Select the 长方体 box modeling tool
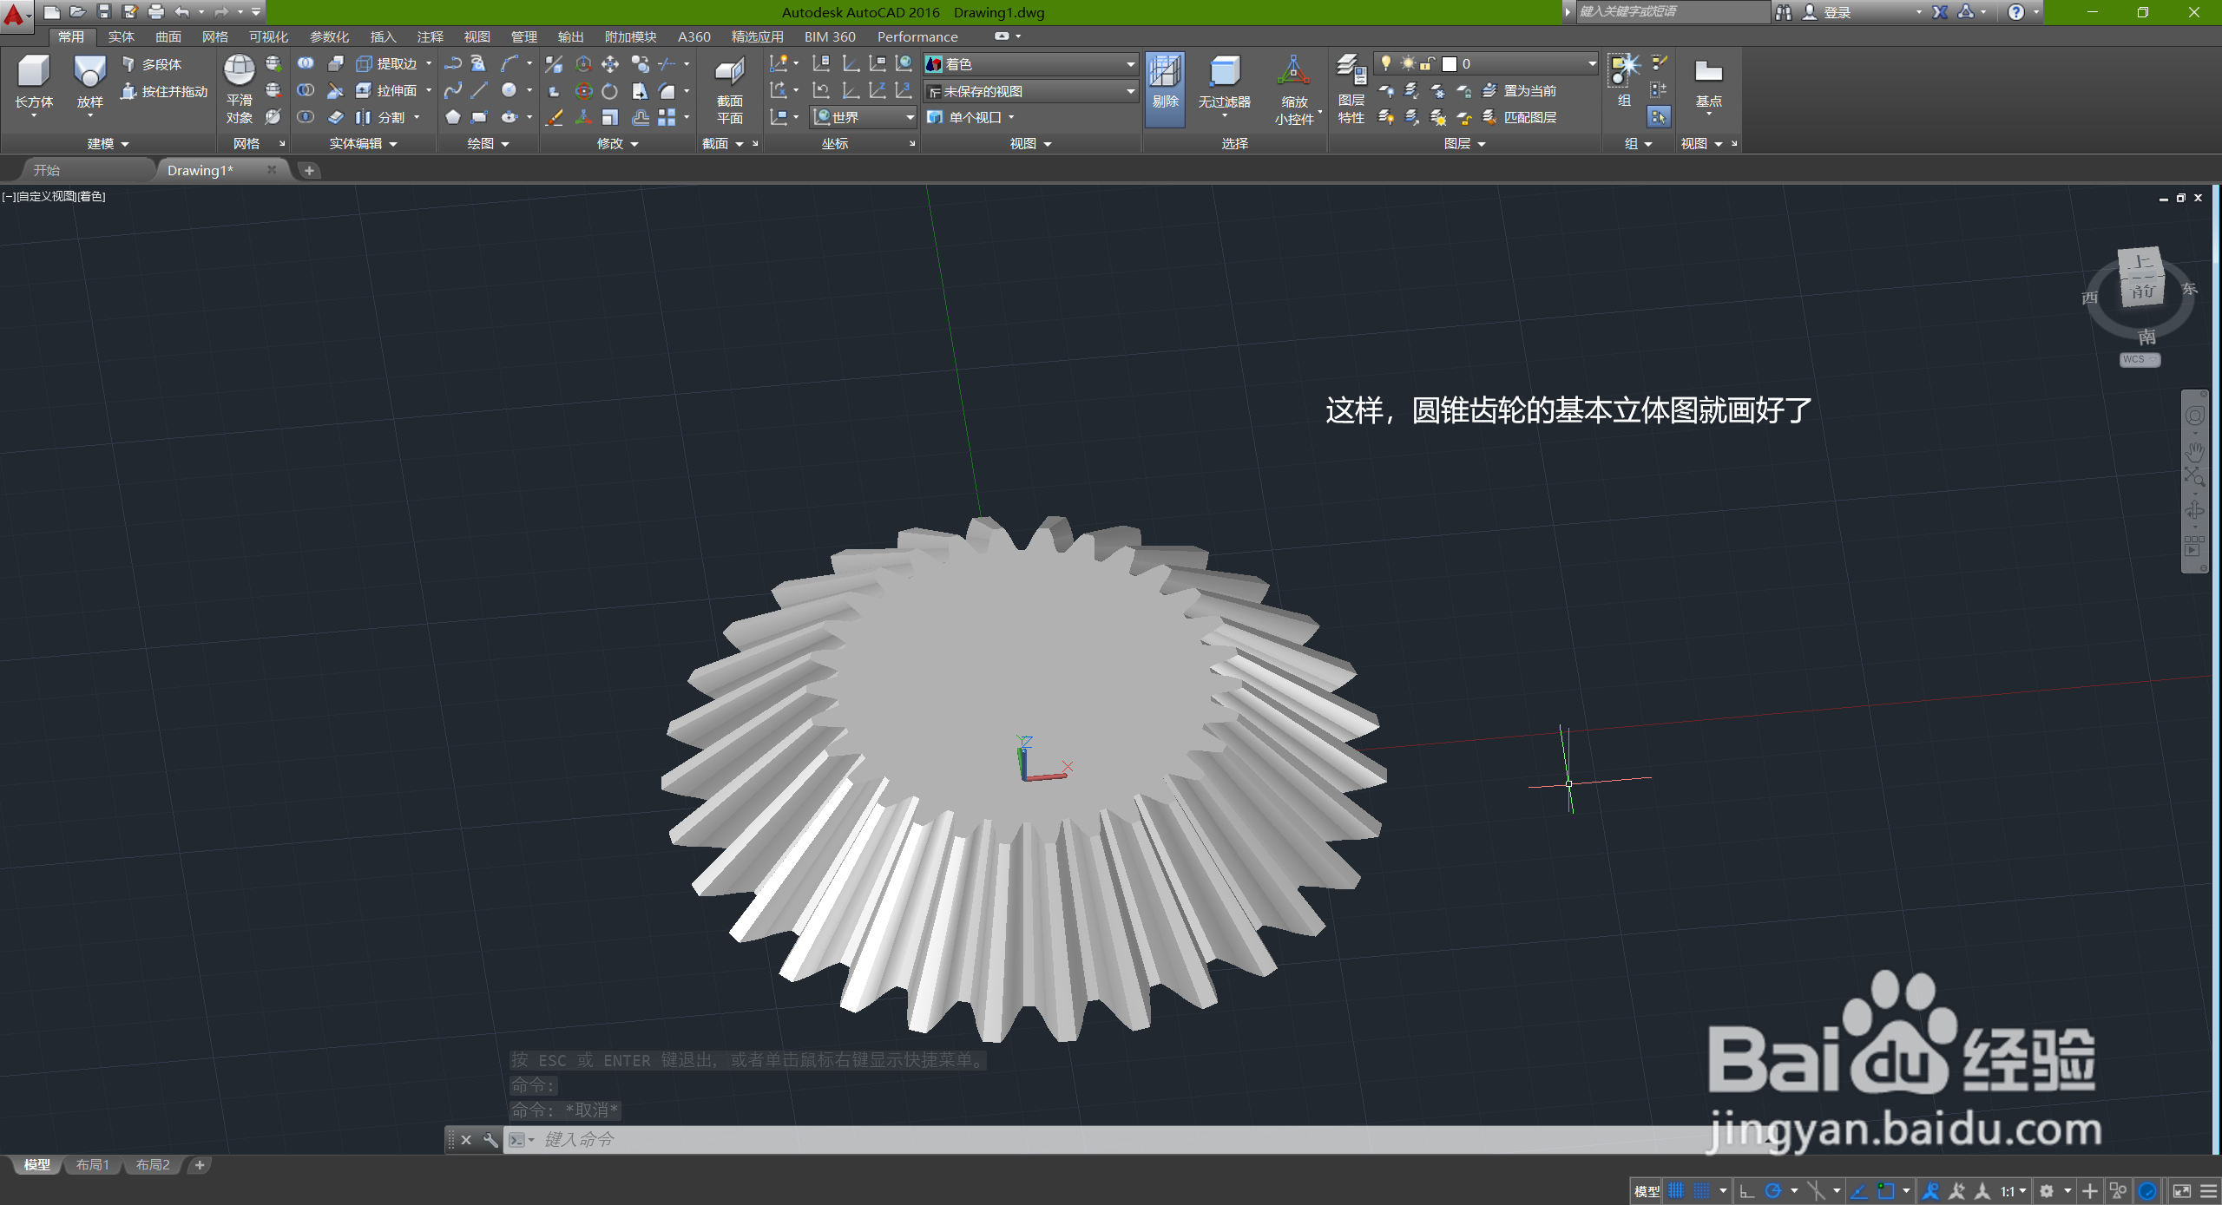The width and height of the screenshot is (2222, 1205). point(34,82)
